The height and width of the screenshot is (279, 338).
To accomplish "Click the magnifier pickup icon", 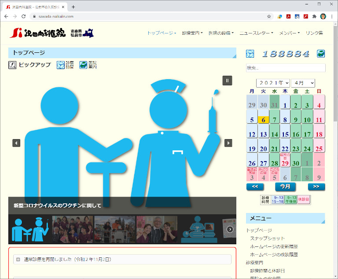I will [12, 65].
